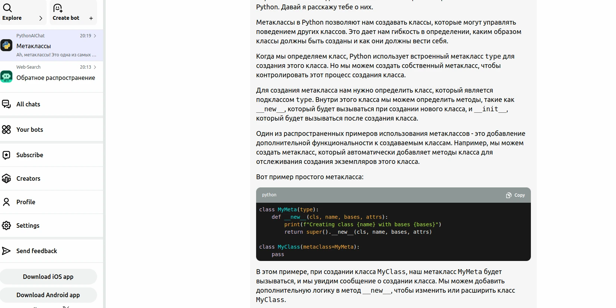616x308 pixels.
Task: Click the Send feedback arrow icon
Action: 6,251
